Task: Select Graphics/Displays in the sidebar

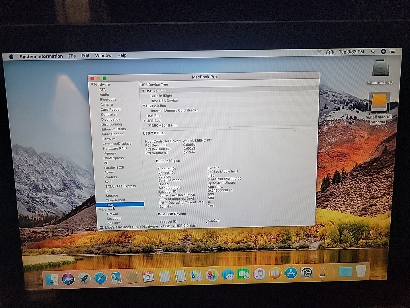Action: point(117,144)
